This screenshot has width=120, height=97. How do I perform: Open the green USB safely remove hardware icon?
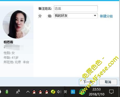[7, 92]
